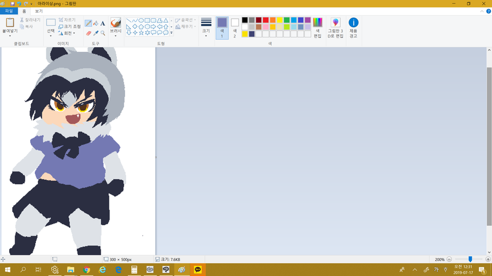The width and height of the screenshot is (492, 276).
Task: Pick the black color swatch
Action: pos(245,20)
